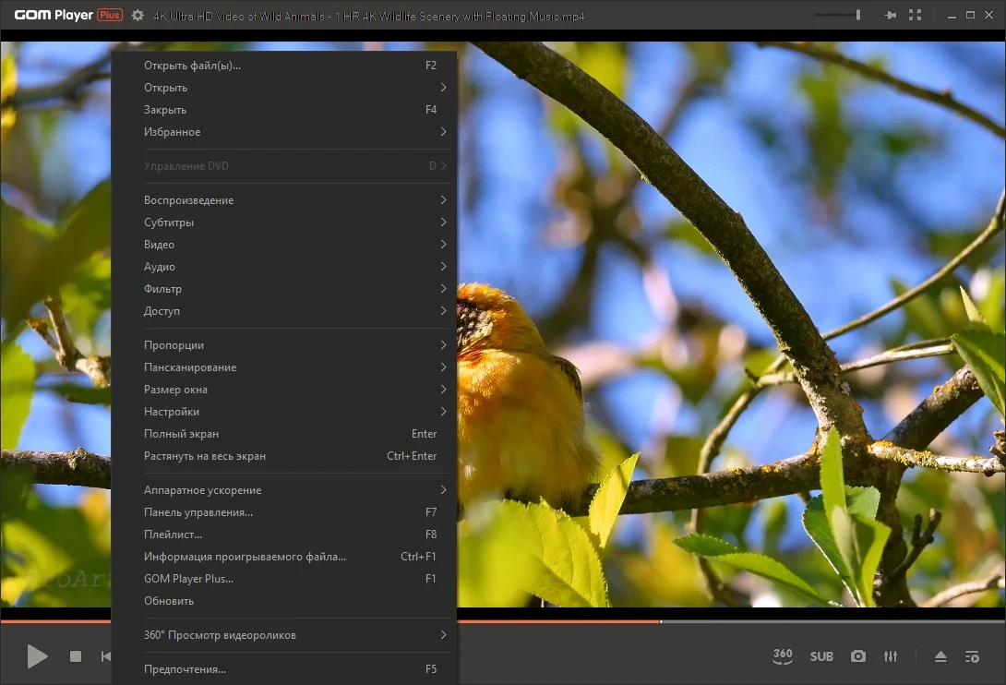The image size is (1006, 685).
Task: Toggle the pin always-on-top icon
Action: pos(890,15)
